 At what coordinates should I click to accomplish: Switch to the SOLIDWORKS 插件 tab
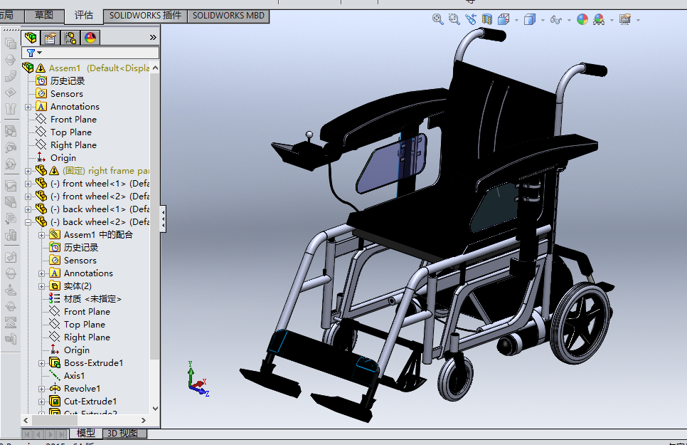tap(145, 16)
